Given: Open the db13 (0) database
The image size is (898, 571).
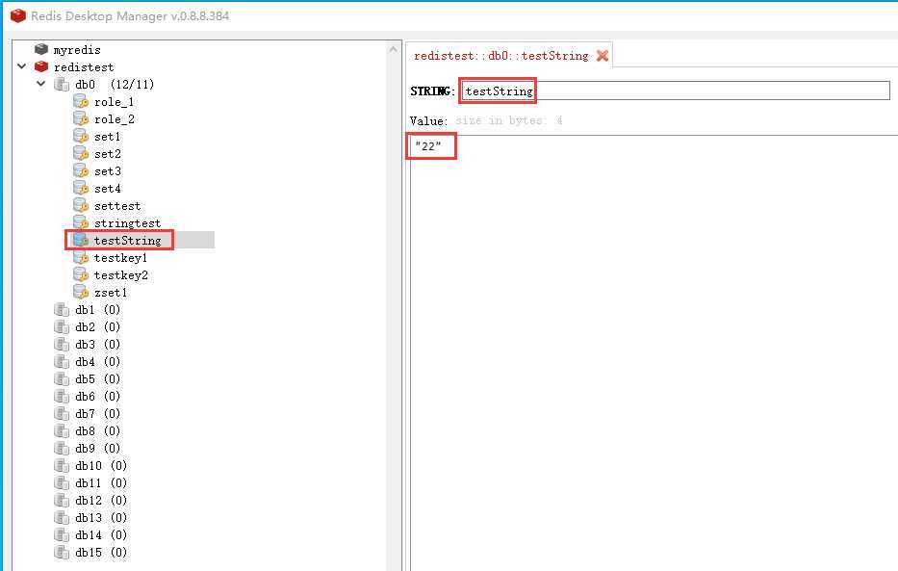Looking at the screenshot, I should click(x=101, y=518).
